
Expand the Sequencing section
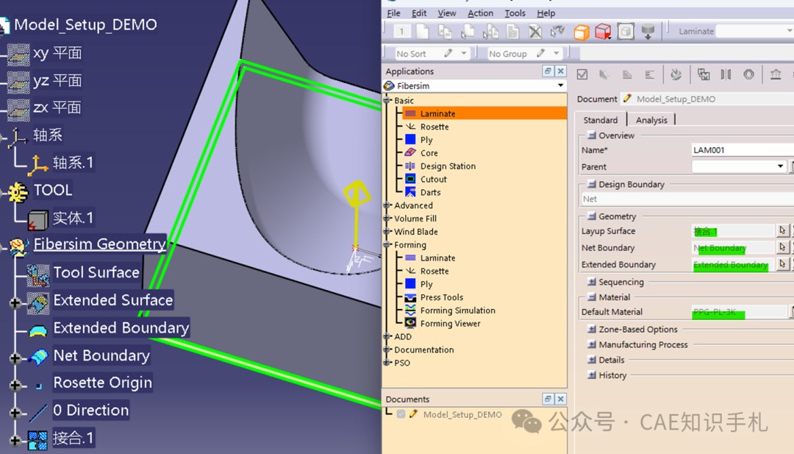pyautogui.click(x=591, y=282)
